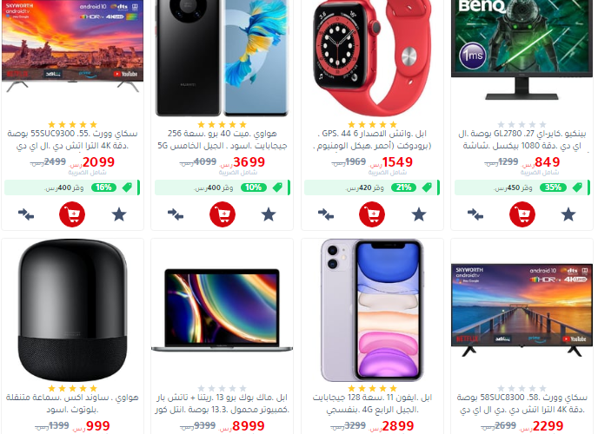The height and width of the screenshot is (434, 598).
Task: Favorite the Skyworth 55 inch TV
Action: point(119,214)
